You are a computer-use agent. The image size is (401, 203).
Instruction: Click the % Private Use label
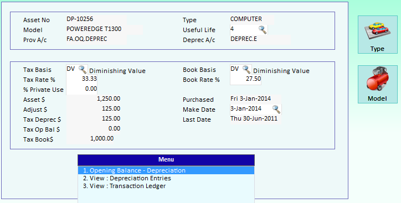point(43,90)
